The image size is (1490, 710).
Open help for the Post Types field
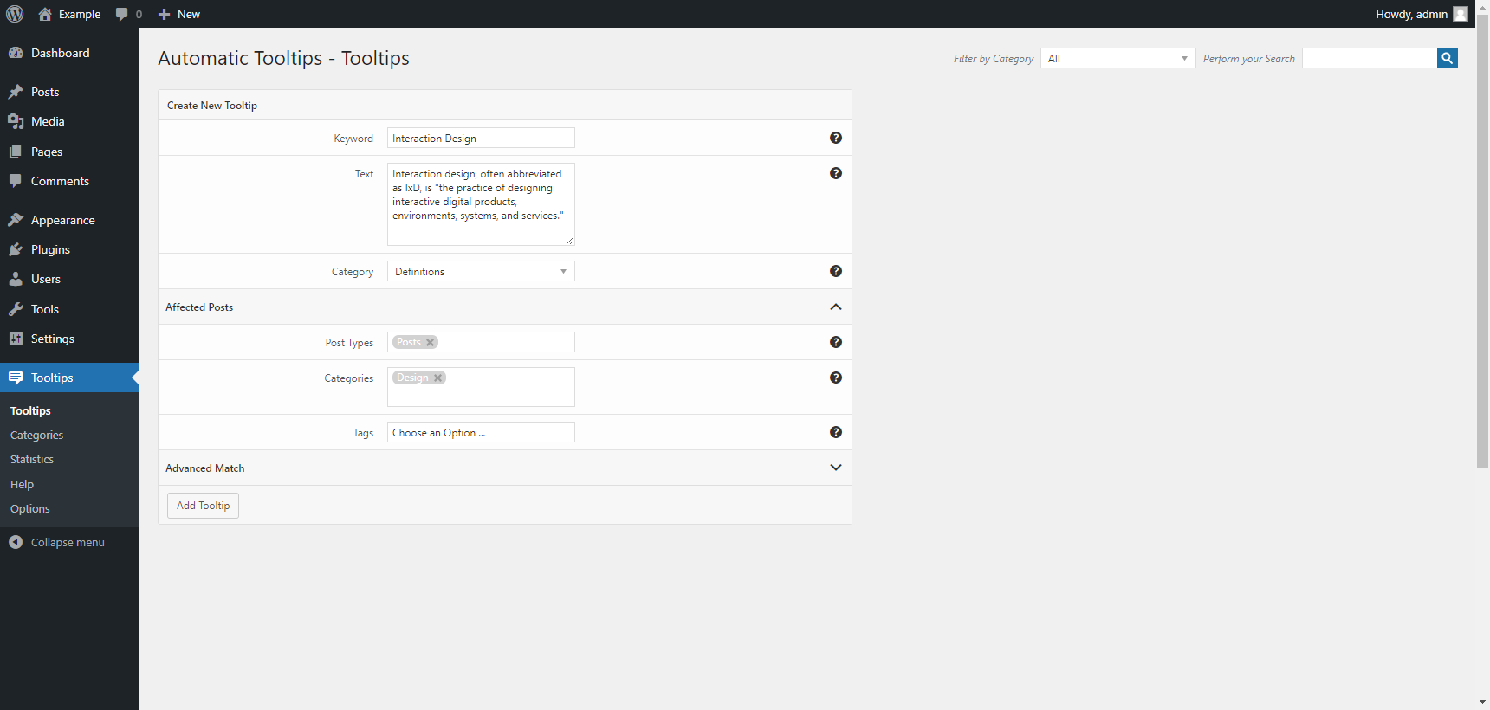coord(836,342)
